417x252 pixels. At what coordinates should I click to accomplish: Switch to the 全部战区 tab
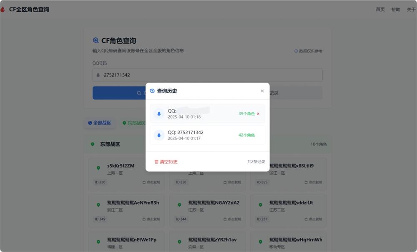(x=100, y=123)
